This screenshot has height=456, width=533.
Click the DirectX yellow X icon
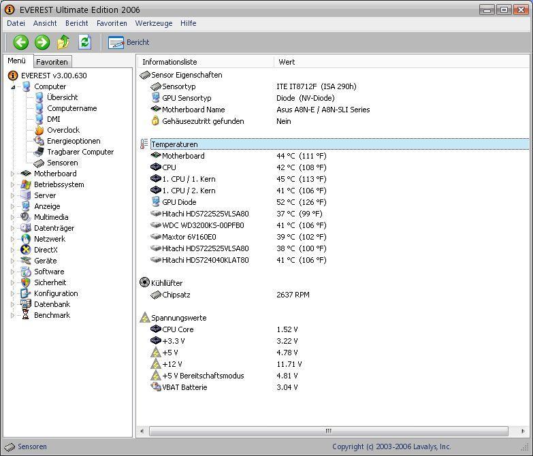pos(26,250)
